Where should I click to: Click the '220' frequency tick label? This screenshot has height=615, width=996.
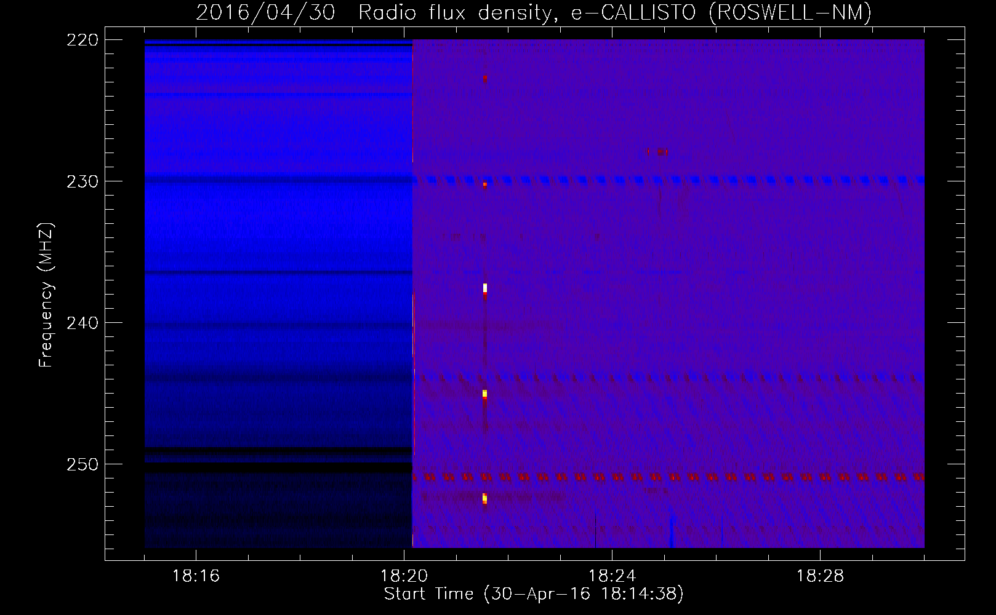[x=82, y=40]
